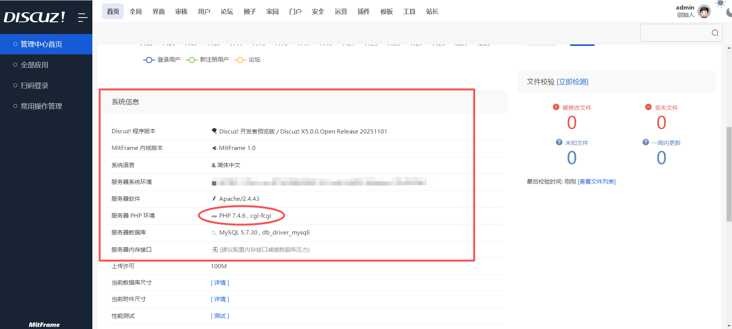Click the PHP 7.4.6 , cgi-fcgi value
Image resolution: width=732 pixels, height=329 pixels.
pos(245,216)
